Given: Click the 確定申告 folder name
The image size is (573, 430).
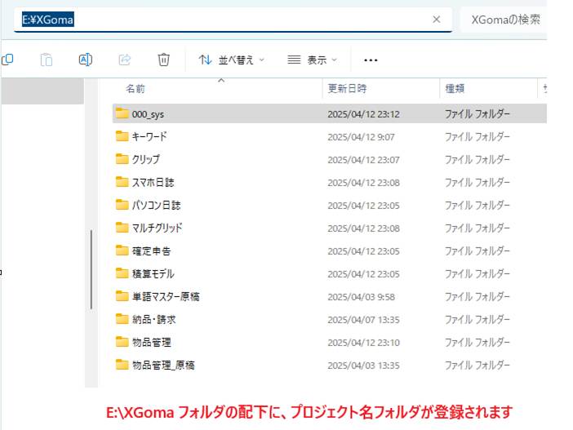Looking at the screenshot, I should coord(151,251).
